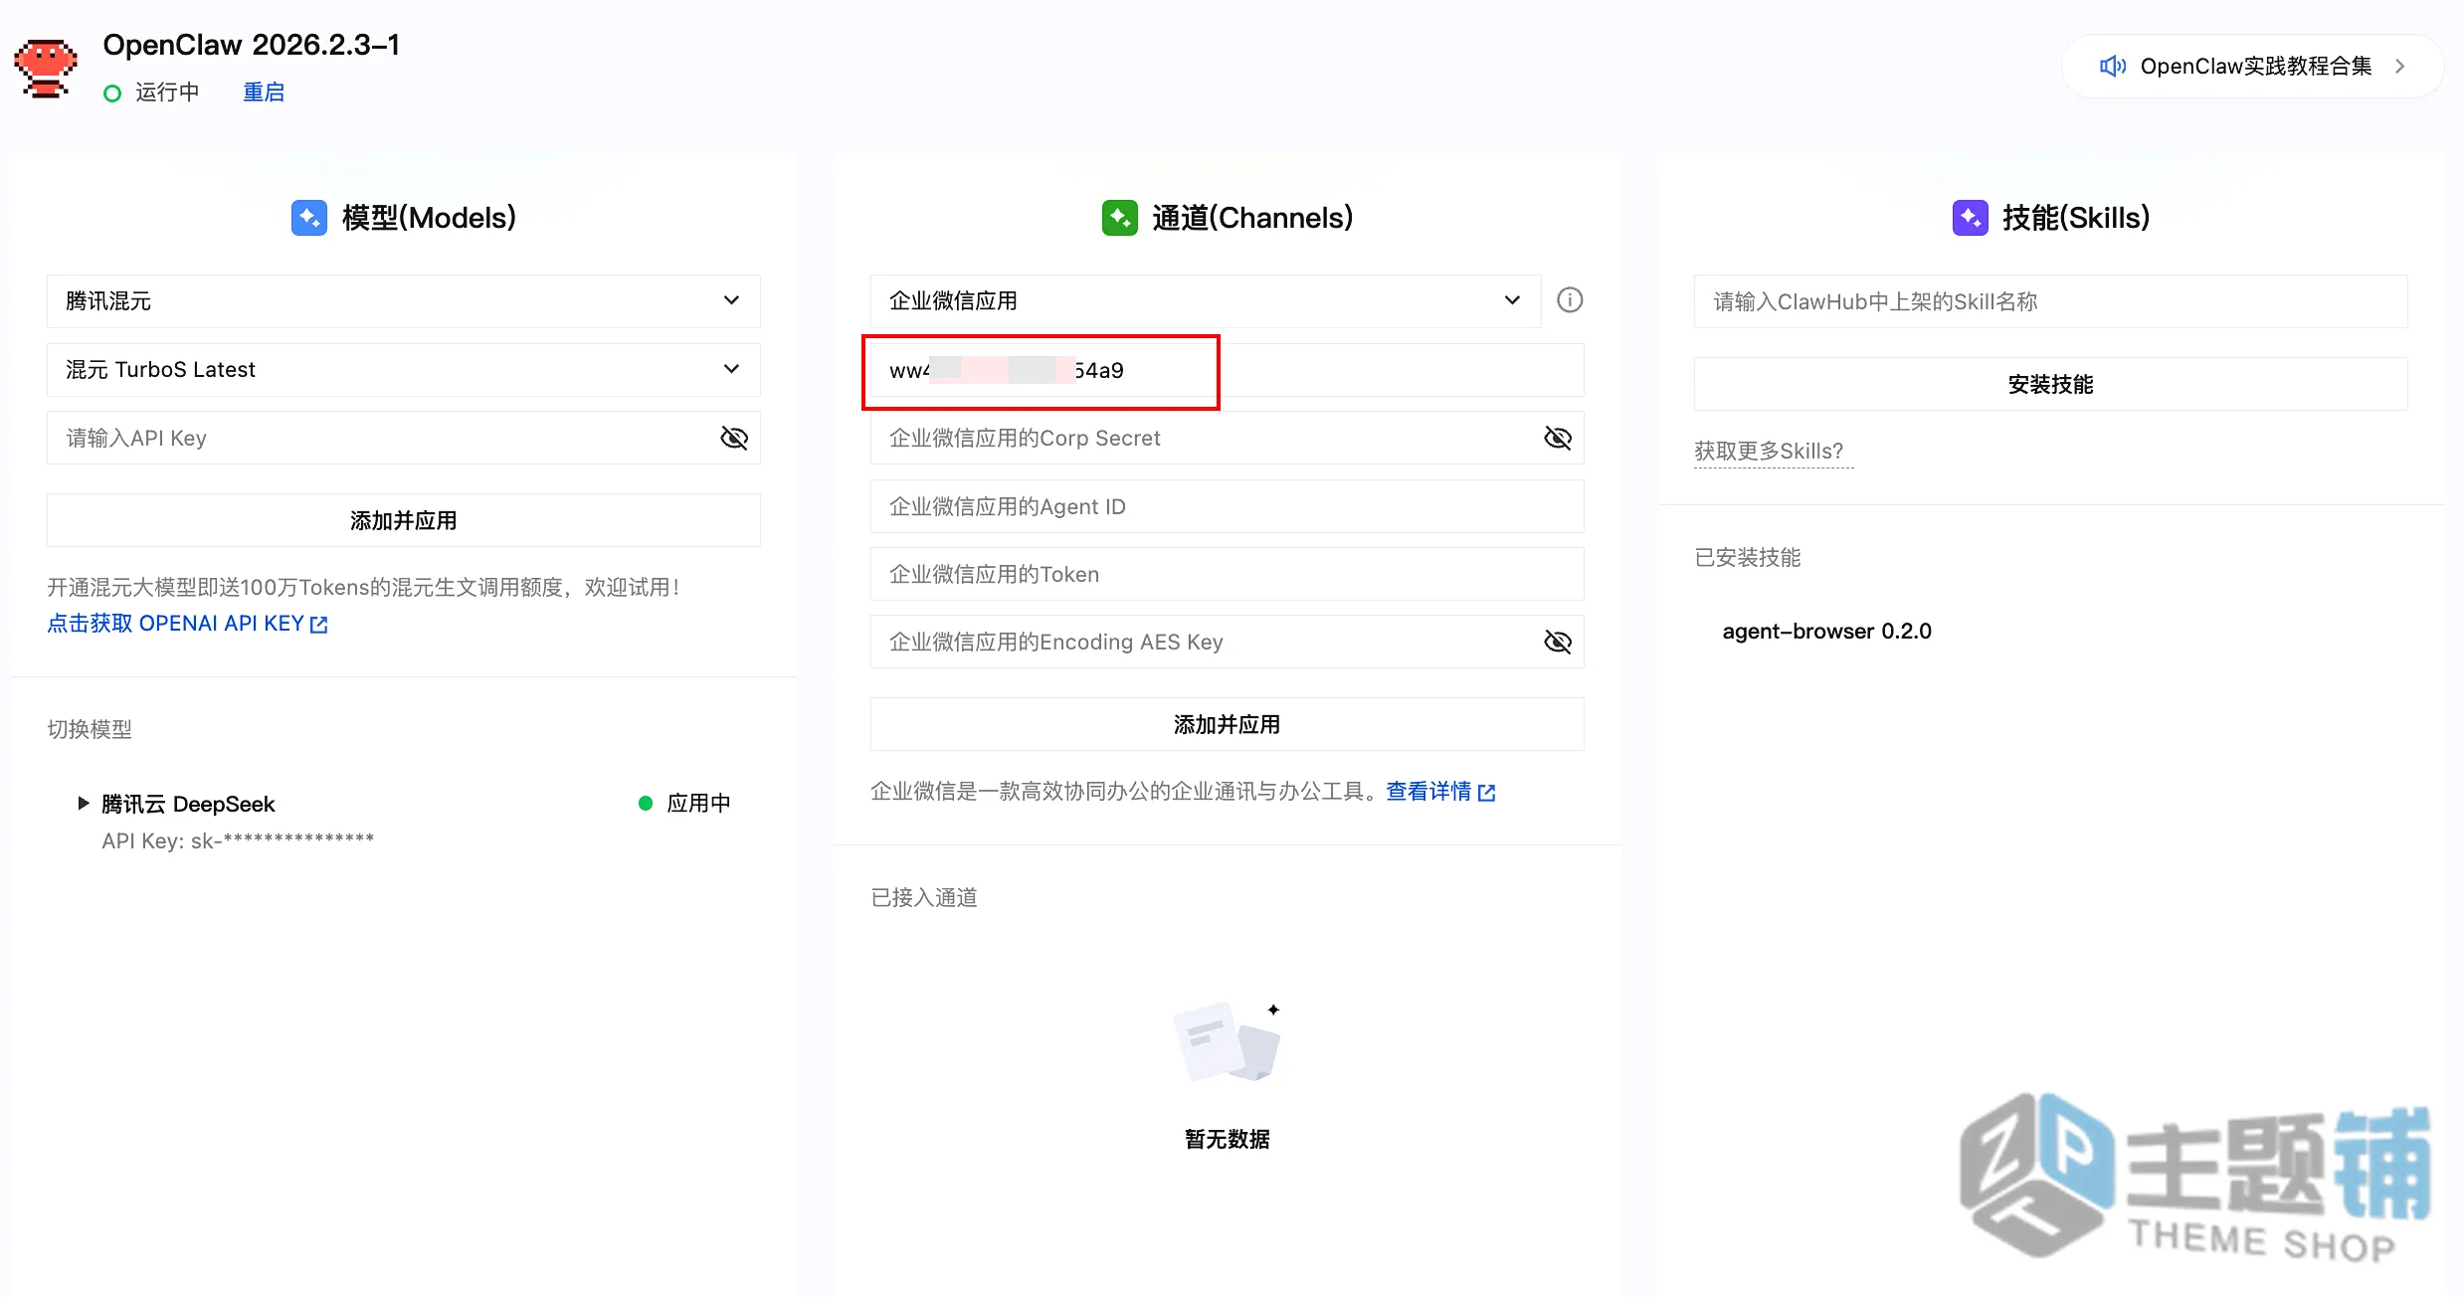Image resolution: width=2463 pixels, height=1297 pixels.
Task: Click the Skill name input field
Action: pyautogui.click(x=2051, y=301)
